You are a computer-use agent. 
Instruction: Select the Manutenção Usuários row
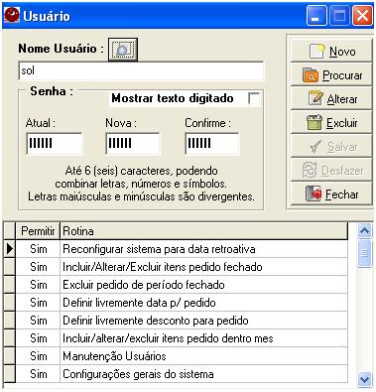coord(176,356)
